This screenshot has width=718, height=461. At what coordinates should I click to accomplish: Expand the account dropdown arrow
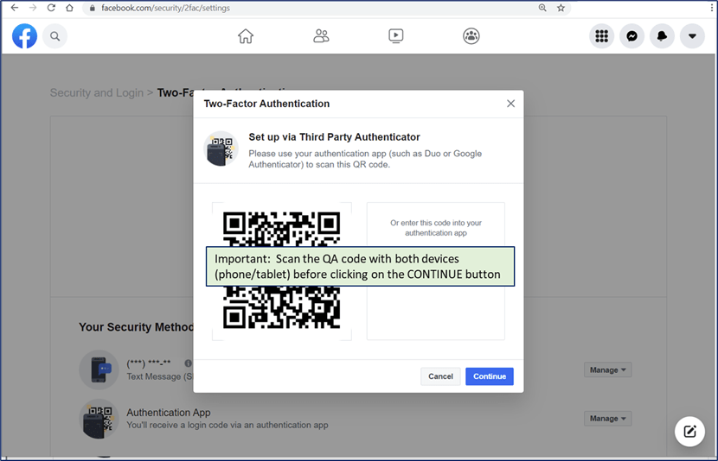click(x=692, y=36)
